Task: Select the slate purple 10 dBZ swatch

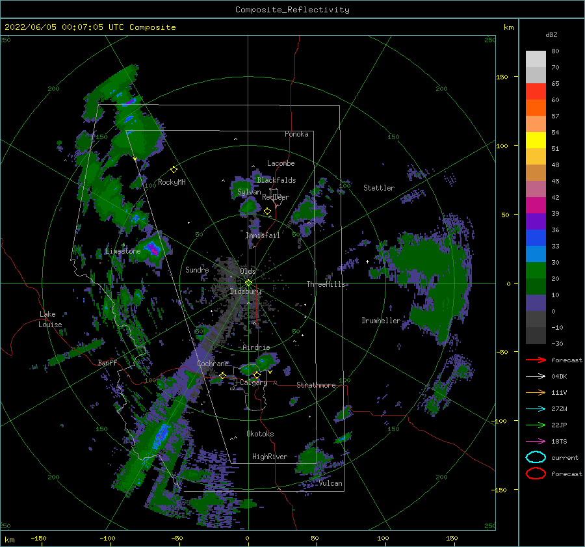Action: point(536,303)
